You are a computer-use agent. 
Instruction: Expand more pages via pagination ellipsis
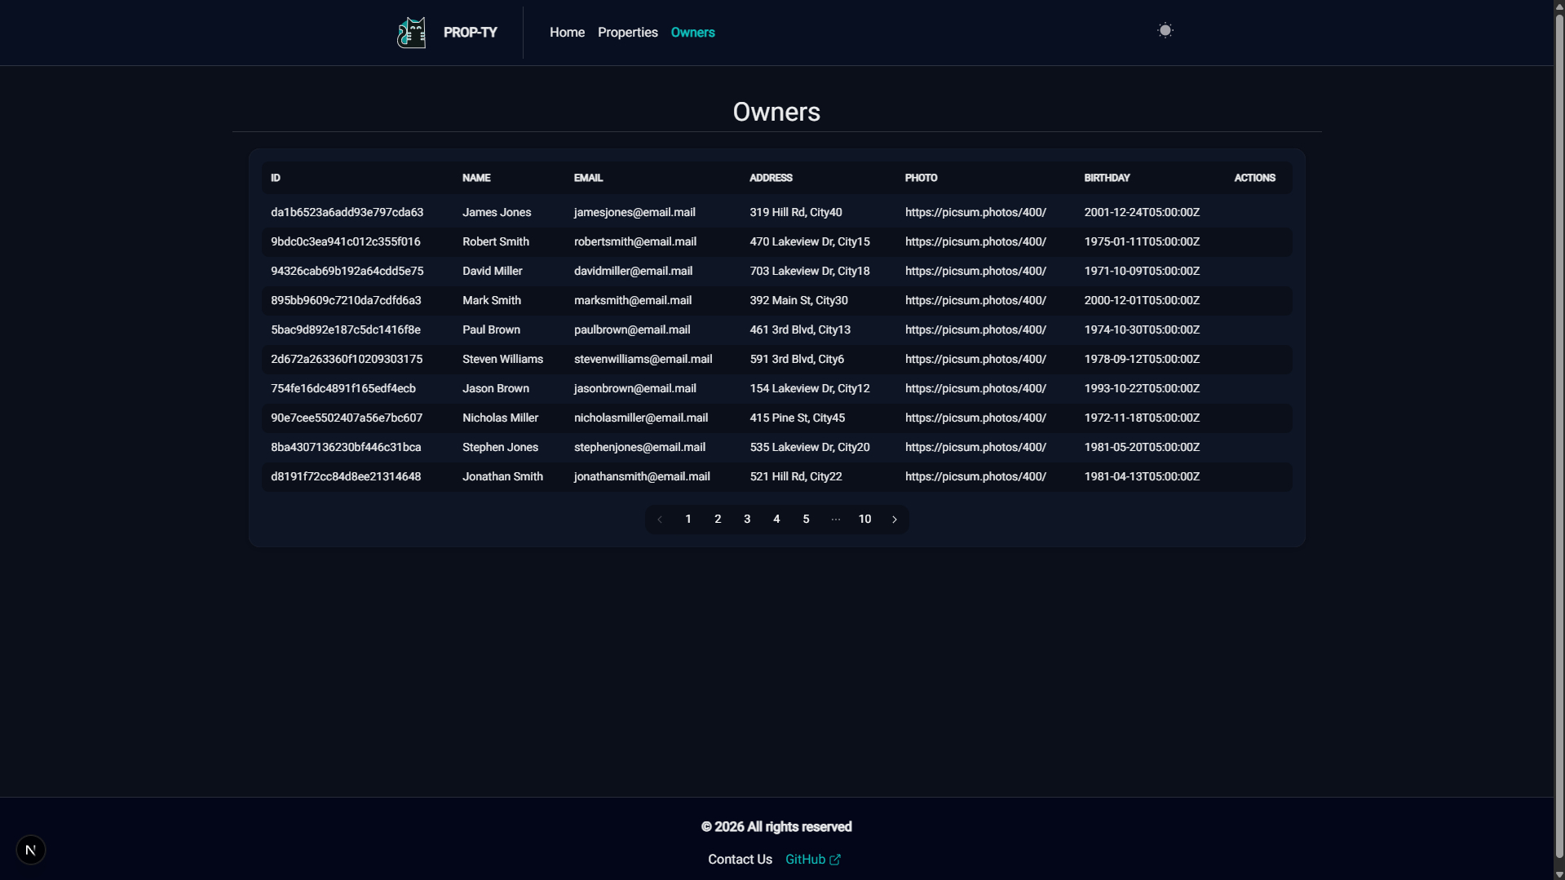point(835,520)
